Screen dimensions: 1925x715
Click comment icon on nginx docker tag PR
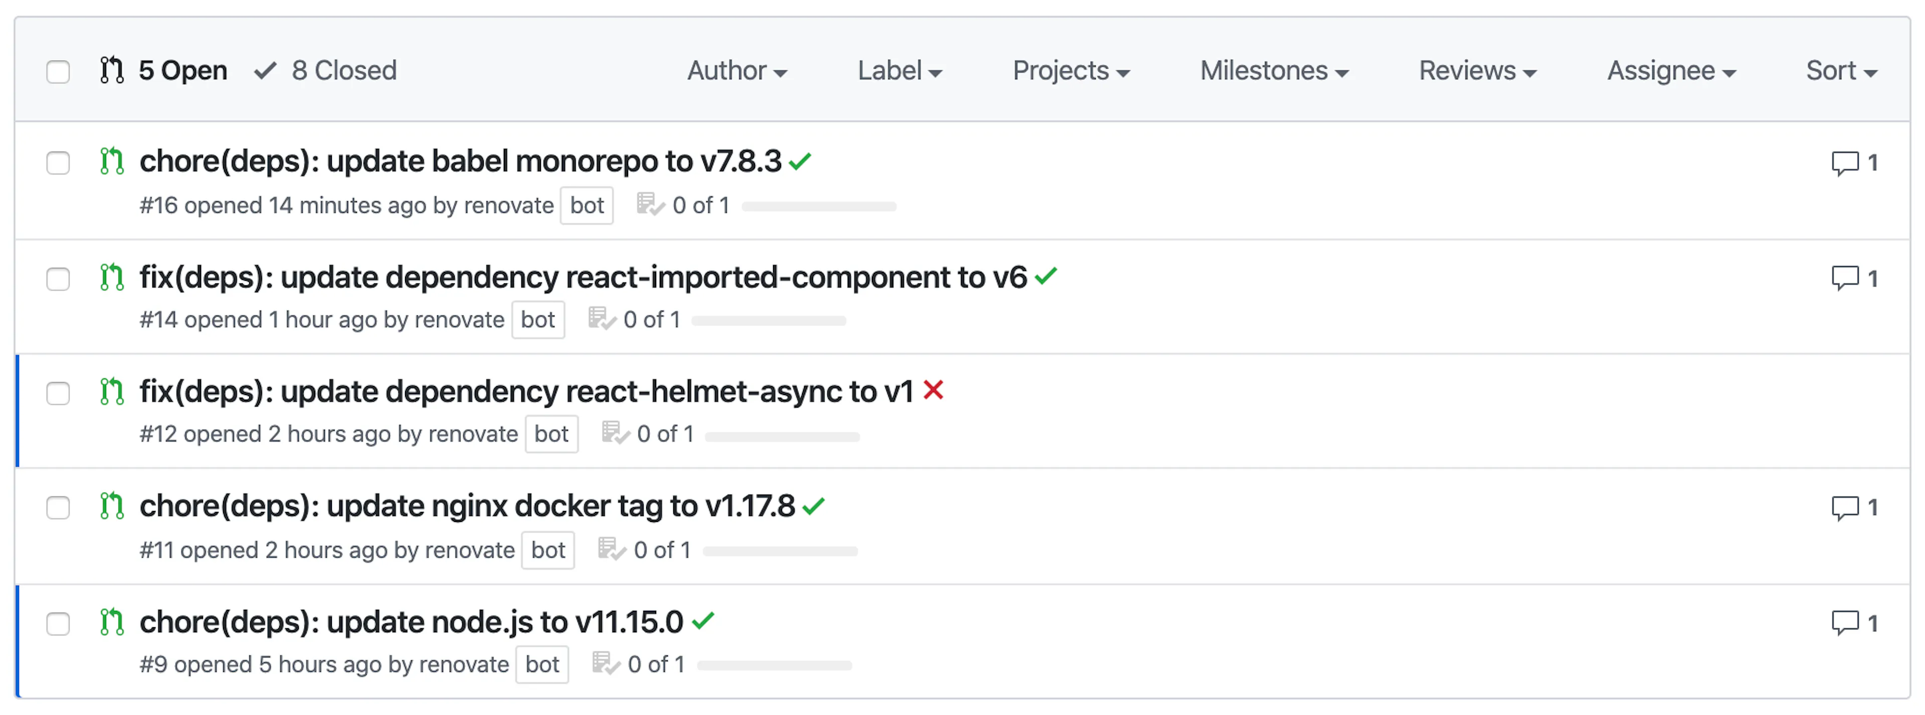click(x=1844, y=508)
